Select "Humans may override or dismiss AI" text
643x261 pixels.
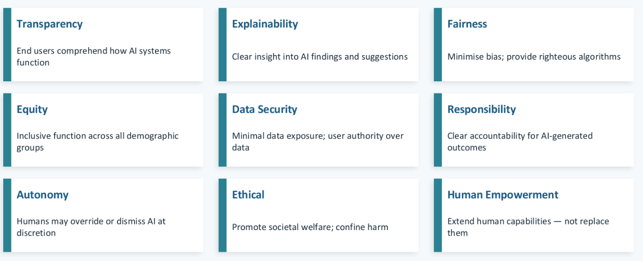click(91, 227)
